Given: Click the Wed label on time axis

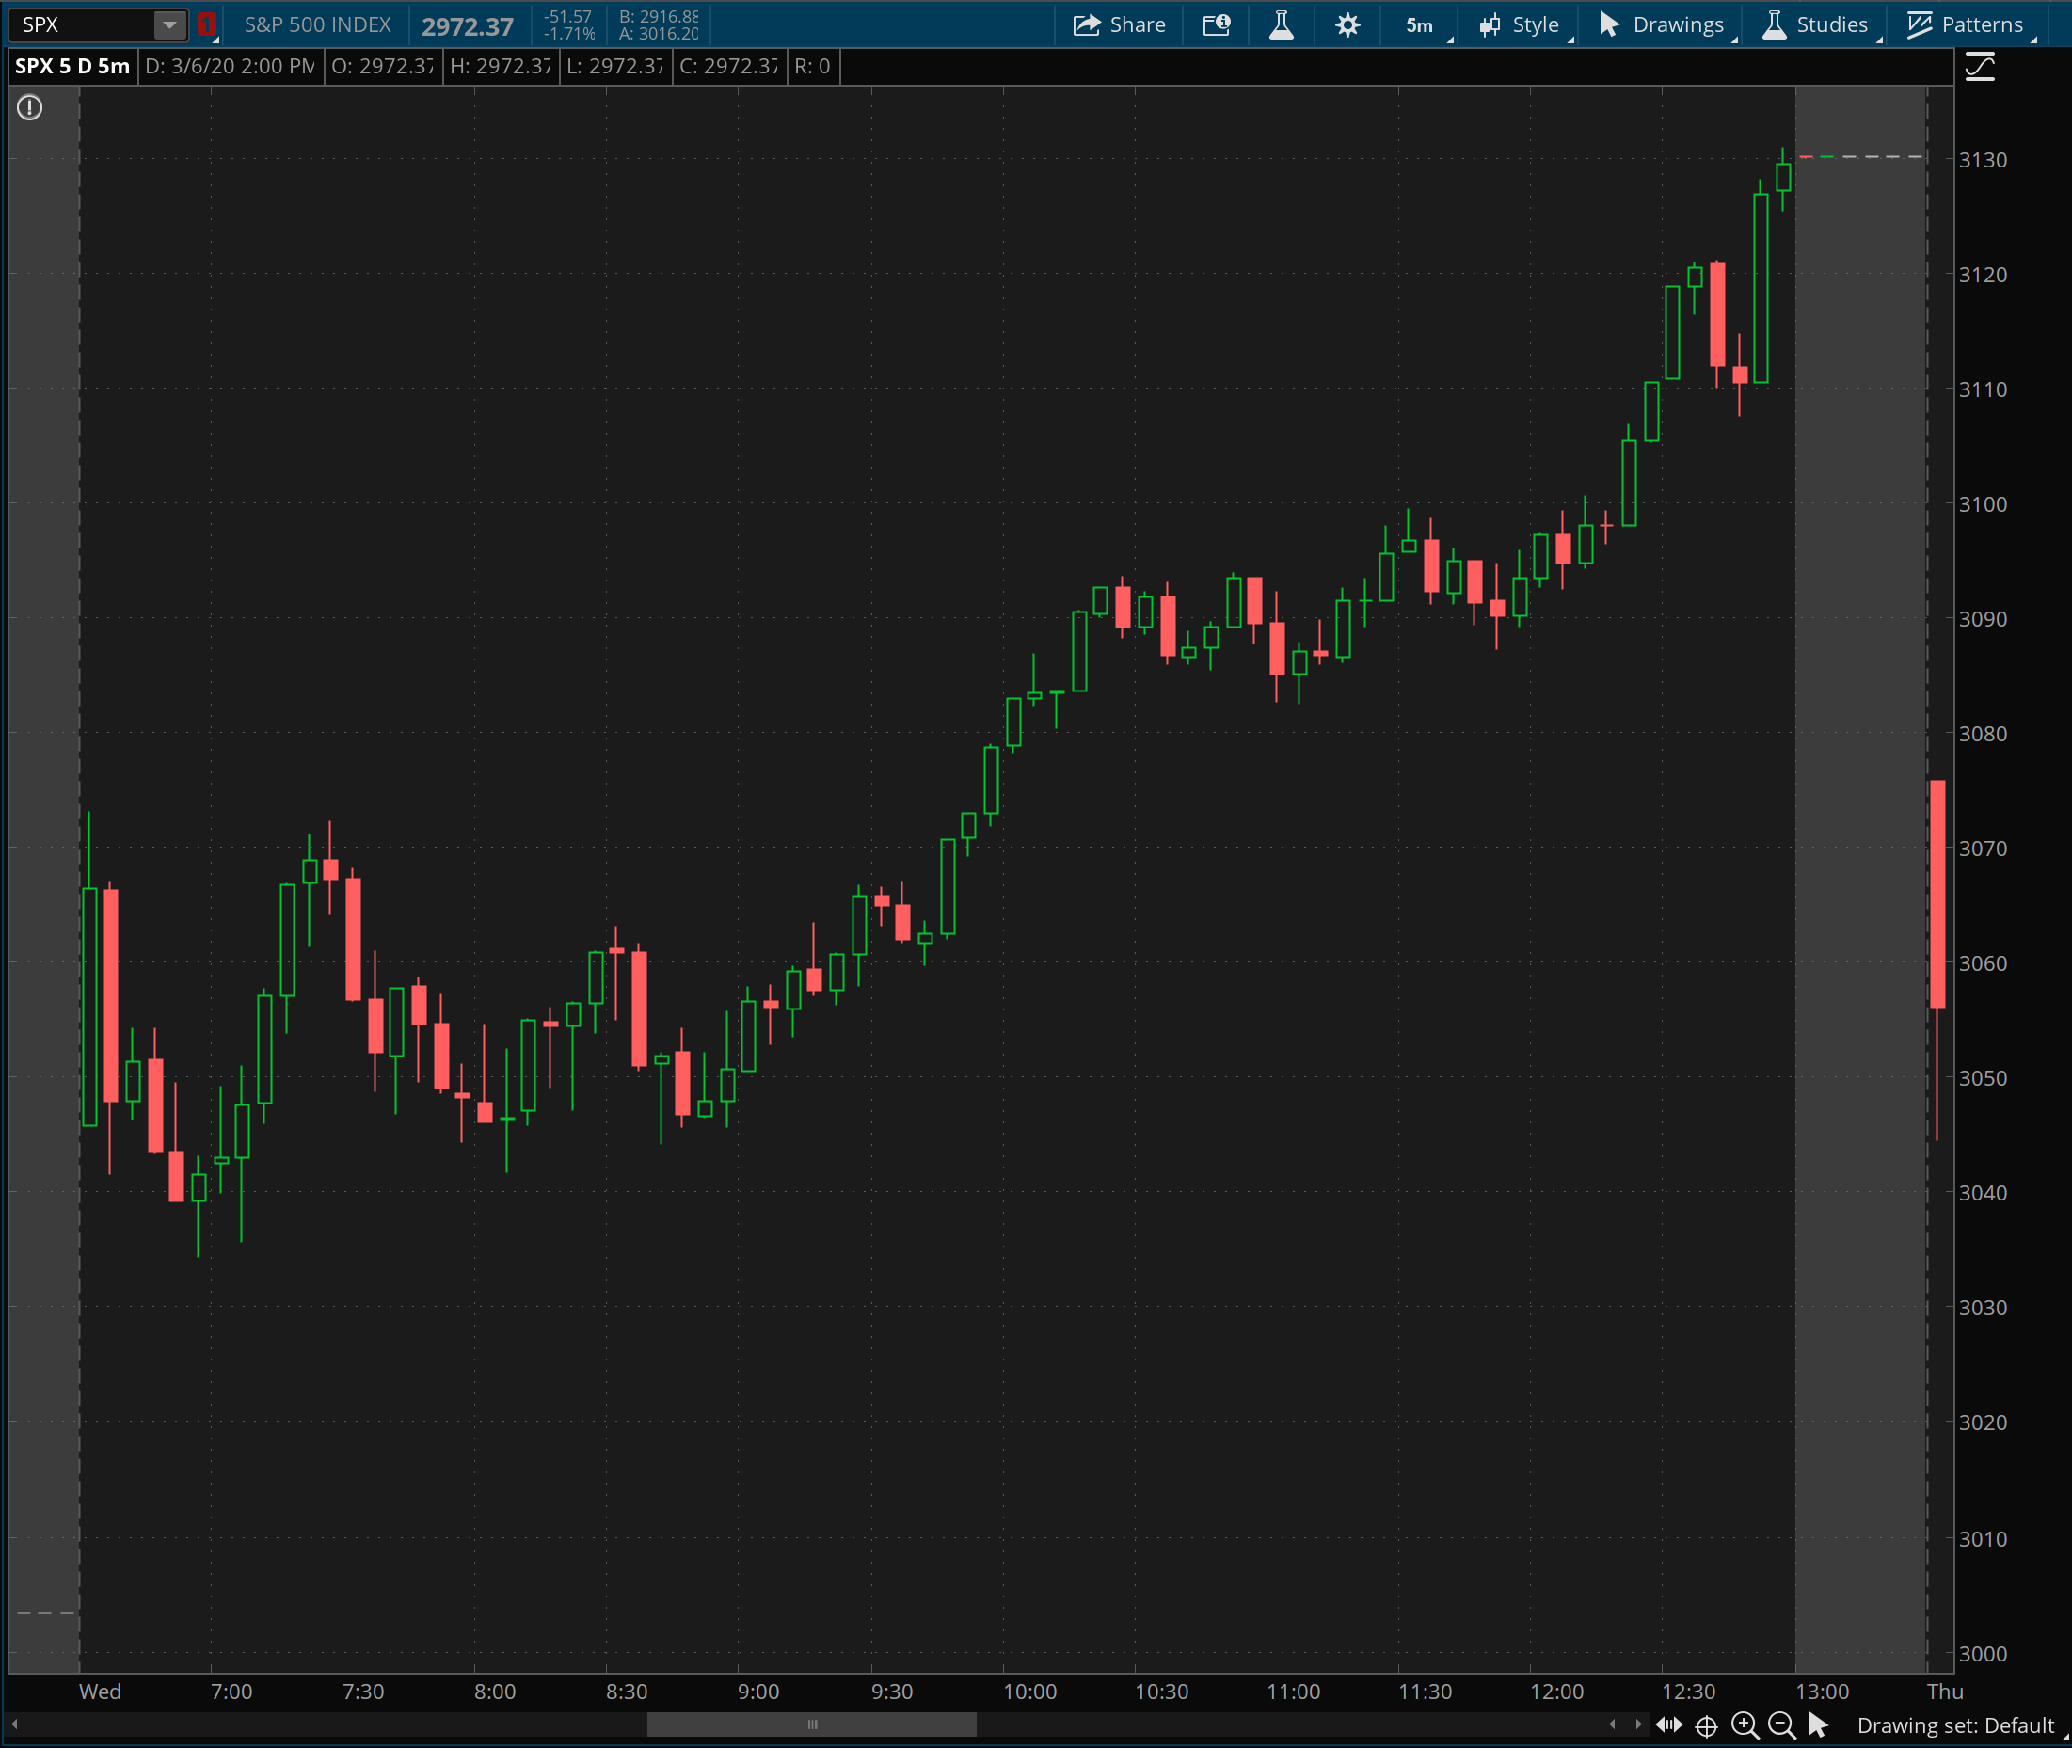Looking at the screenshot, I should point(100,1692).
